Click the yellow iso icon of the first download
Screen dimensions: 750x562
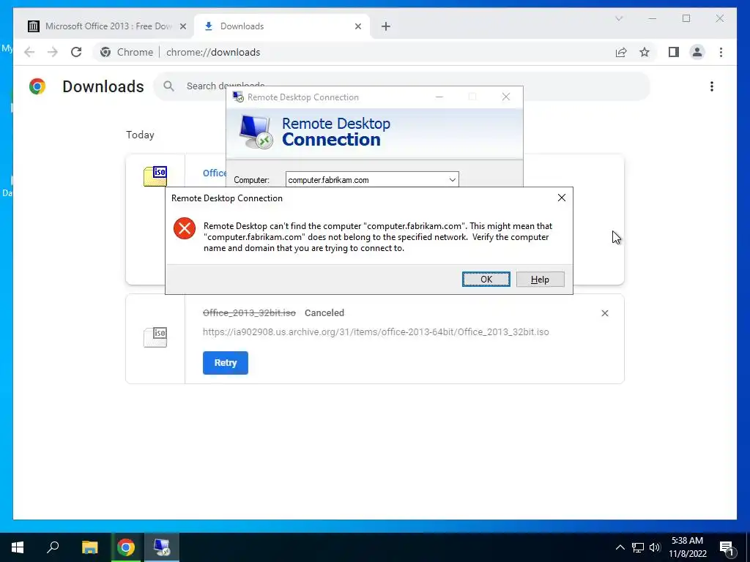point(155,176)
